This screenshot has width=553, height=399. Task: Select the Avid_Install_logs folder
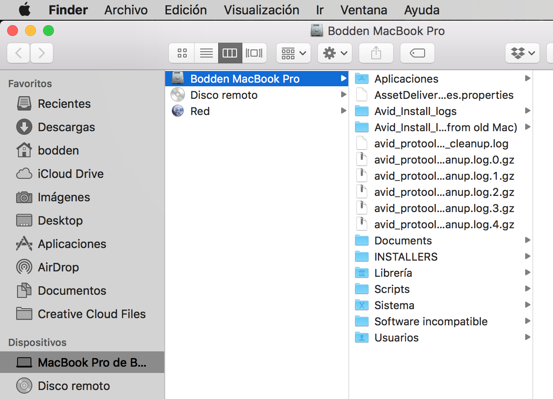(x=441, y=111)
